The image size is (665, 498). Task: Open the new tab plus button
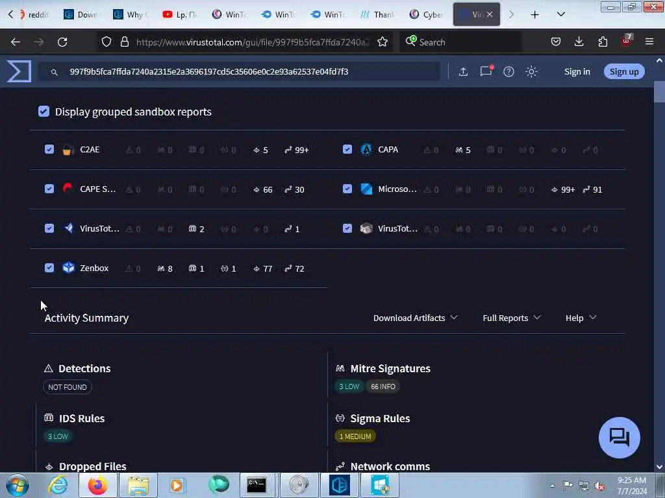click(534, 15)
